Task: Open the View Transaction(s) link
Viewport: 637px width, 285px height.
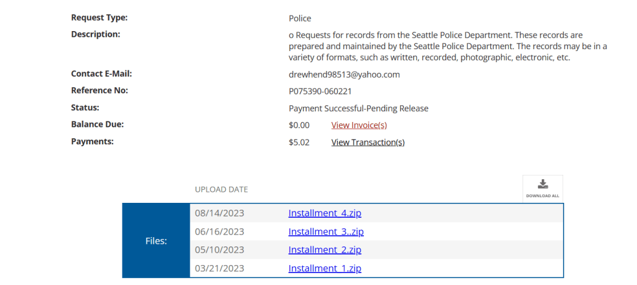Action: pyautogui.click(x=368, y=142)
